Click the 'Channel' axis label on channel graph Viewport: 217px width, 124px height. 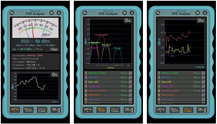(x=111, y=68)
